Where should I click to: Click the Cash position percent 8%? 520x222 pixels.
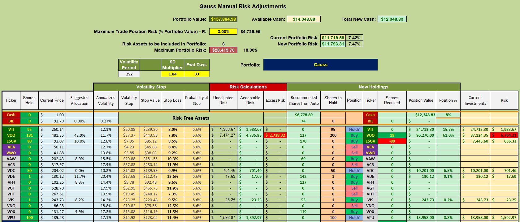point(448,115)
